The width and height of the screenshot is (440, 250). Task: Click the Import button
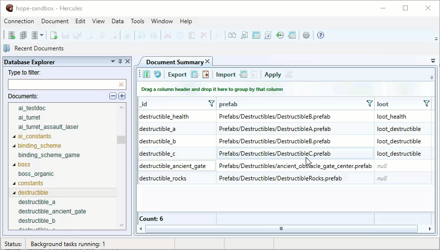pos(225,75)
